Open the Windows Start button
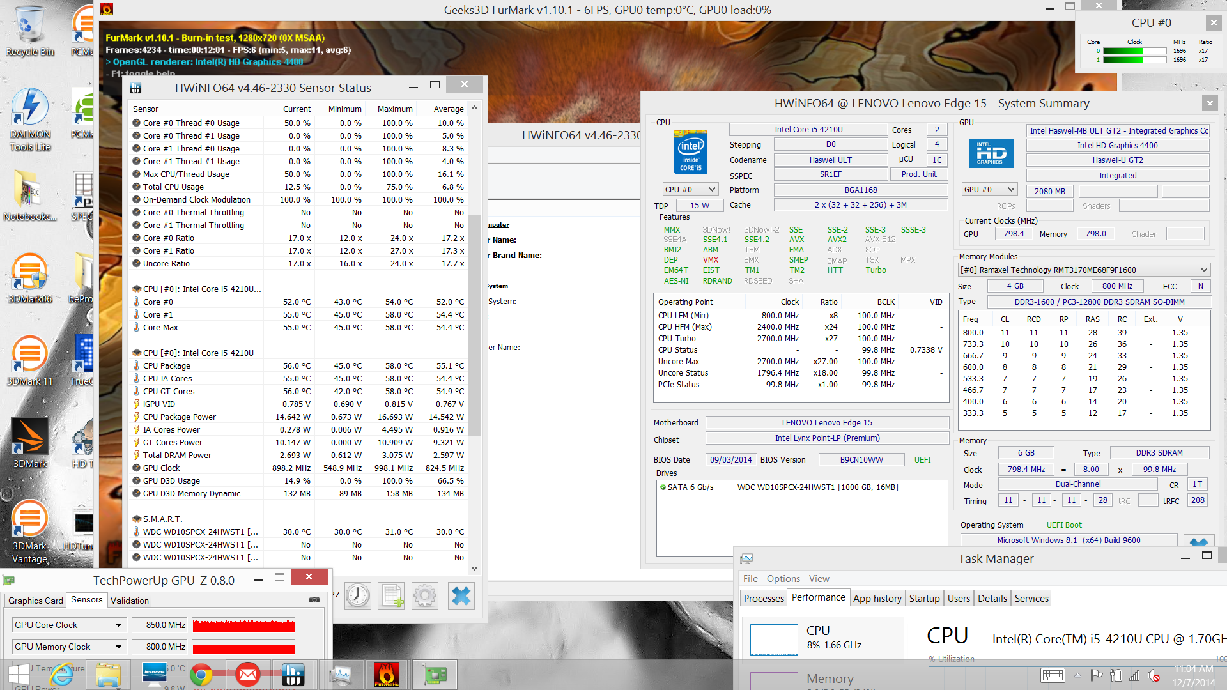The width and height of the screenshot is (1227, 690). (19, 675)
